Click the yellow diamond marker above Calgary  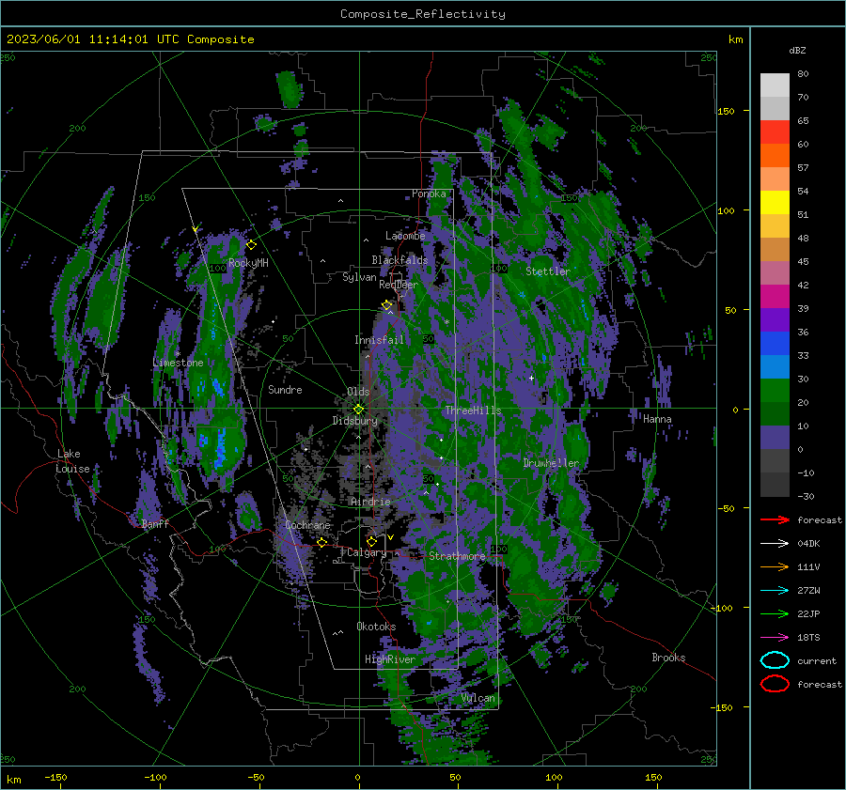371,541
